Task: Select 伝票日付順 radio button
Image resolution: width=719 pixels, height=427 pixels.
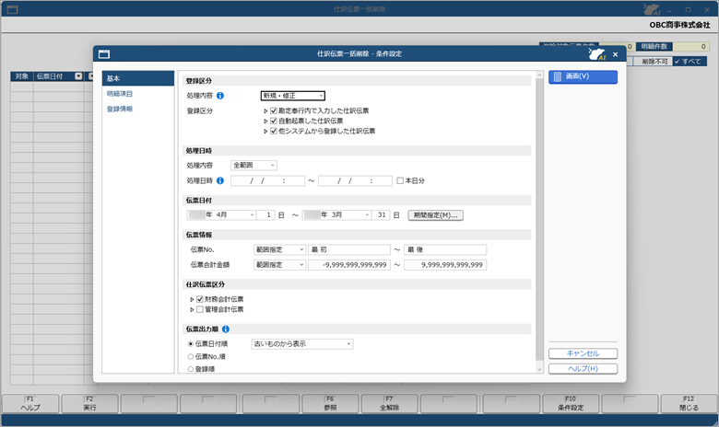Action: [191, 343]
